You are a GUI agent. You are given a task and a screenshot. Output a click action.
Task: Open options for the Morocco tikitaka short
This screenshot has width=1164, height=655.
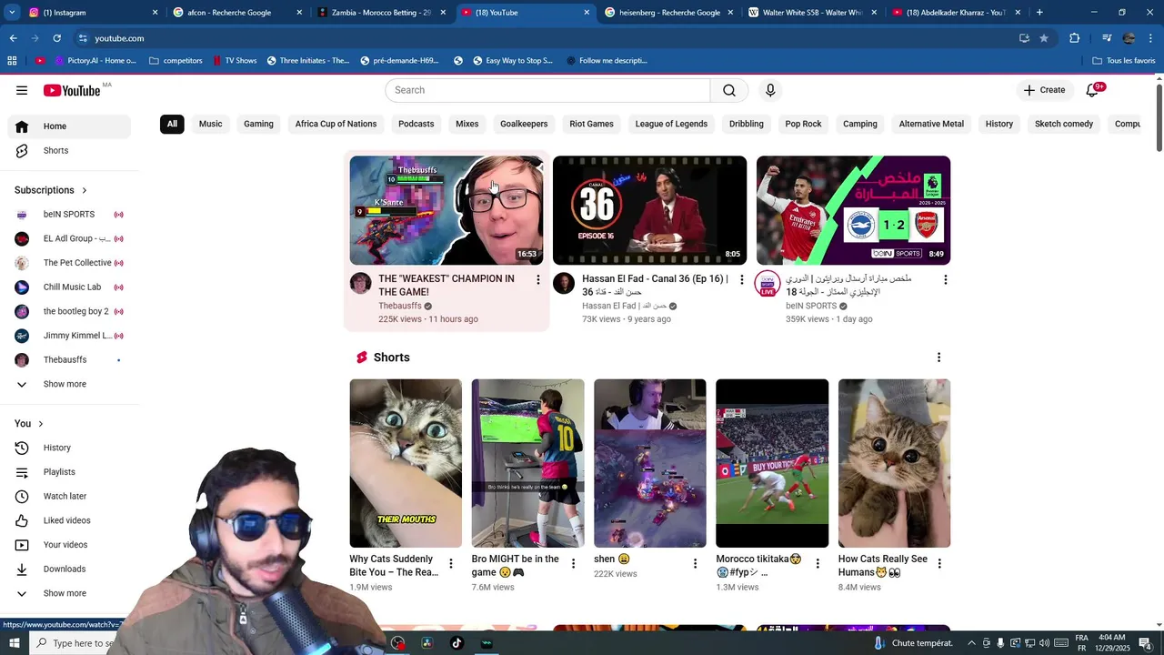818,564
